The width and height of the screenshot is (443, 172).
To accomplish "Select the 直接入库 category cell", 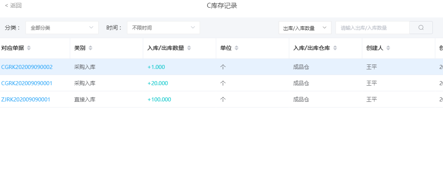I will tap(85, 99).
